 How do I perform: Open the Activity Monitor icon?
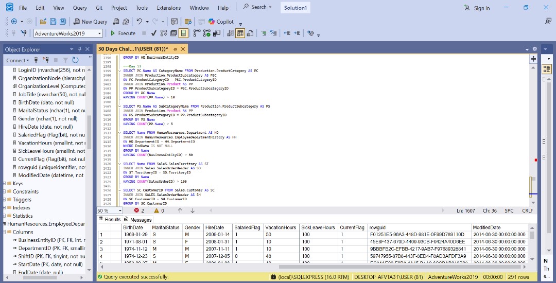(x=174, y=22)
